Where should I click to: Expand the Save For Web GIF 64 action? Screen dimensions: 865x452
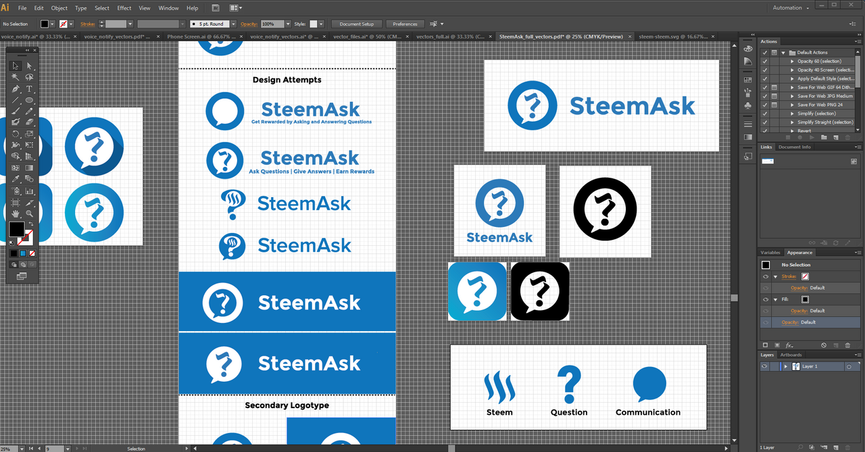[x=792, y=87]
